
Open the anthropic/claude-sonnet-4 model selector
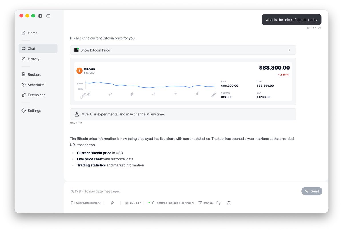[173, 203]
